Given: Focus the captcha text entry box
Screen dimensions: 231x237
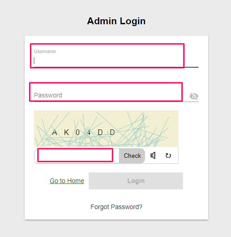Looking at the screenshot, I should 76,156.
